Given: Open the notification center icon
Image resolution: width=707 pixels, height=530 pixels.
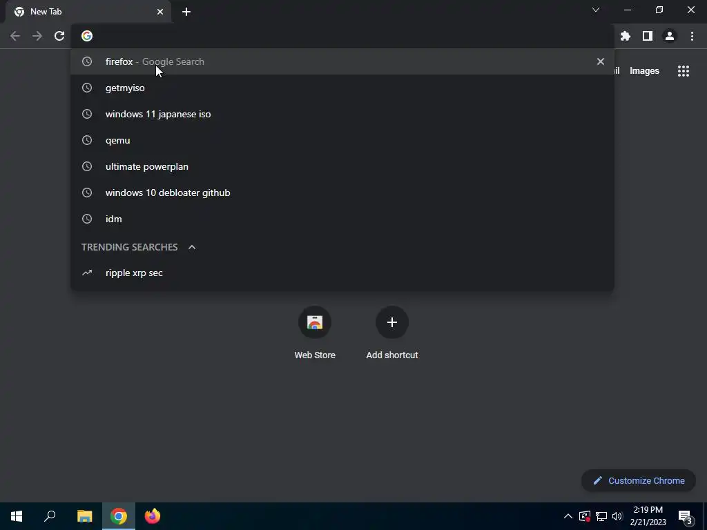Looking at the screenshot, I should click(686, 516).
